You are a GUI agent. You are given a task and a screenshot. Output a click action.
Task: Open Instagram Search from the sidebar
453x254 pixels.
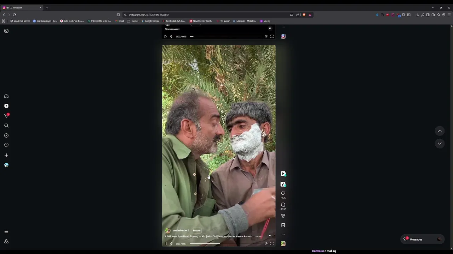tap(6, 126)
